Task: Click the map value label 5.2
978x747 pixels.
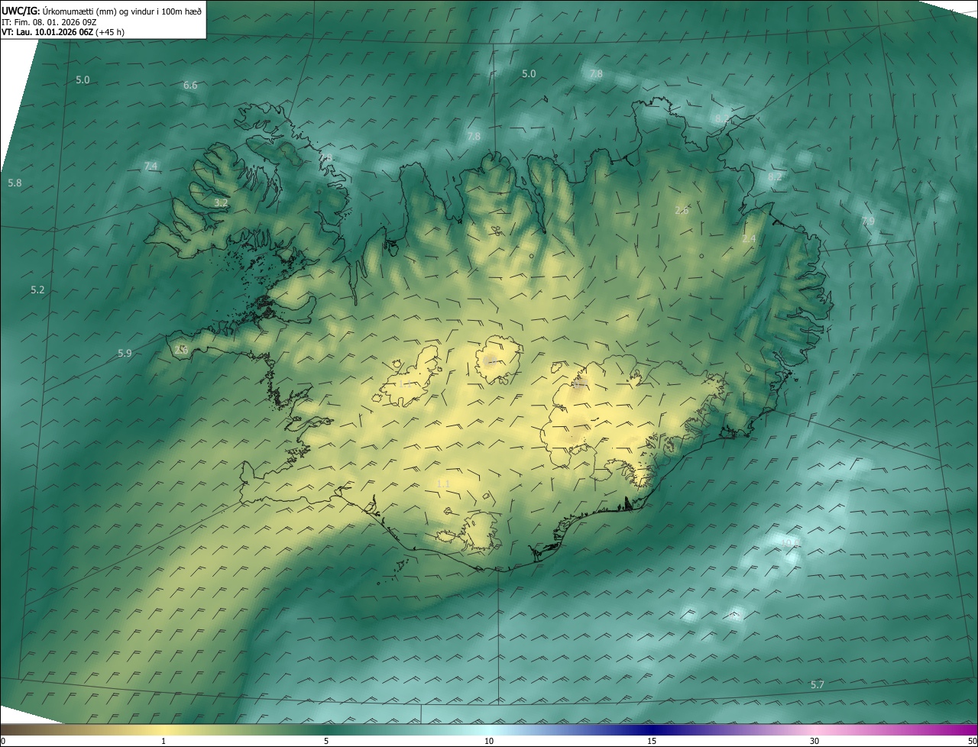Action: [x=37, y=289]
